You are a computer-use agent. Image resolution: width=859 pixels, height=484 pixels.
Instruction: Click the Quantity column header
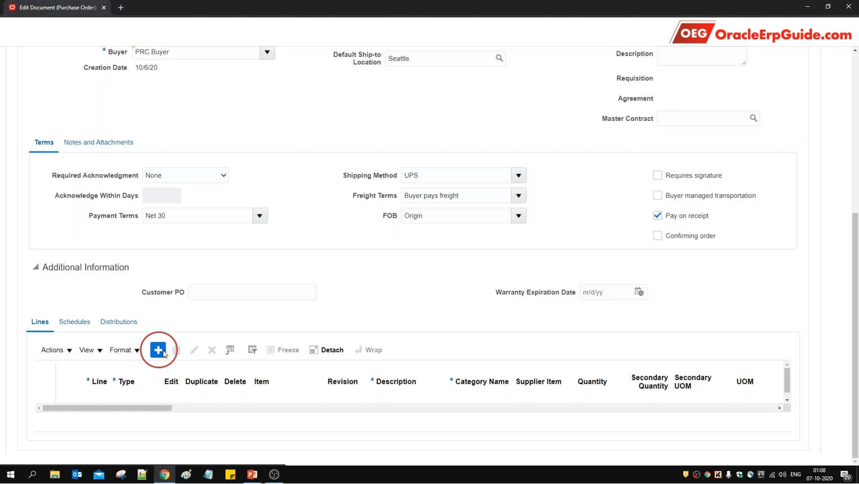click(x=592, y=381)
